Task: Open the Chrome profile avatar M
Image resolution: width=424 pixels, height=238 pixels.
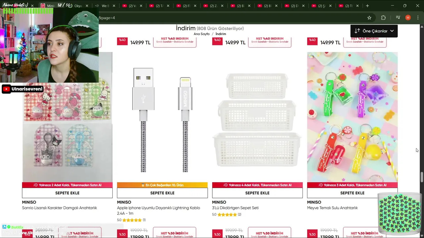Action: pos(408,18)
